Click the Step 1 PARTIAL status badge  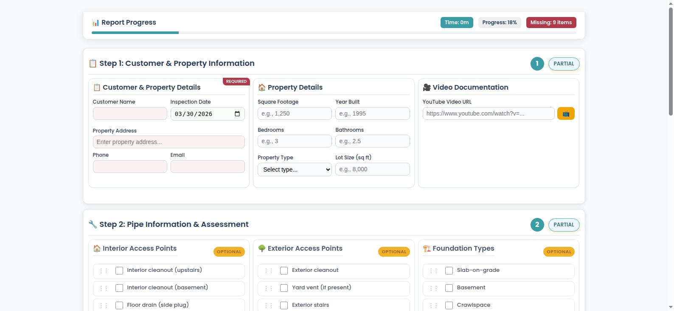(564, 64)
